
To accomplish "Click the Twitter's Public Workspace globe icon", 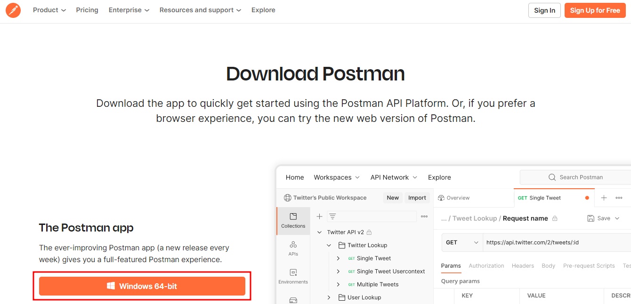I will click(x=288, y=198).
